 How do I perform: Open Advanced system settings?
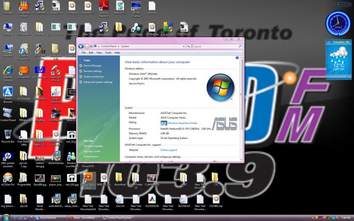click(98, 82)
